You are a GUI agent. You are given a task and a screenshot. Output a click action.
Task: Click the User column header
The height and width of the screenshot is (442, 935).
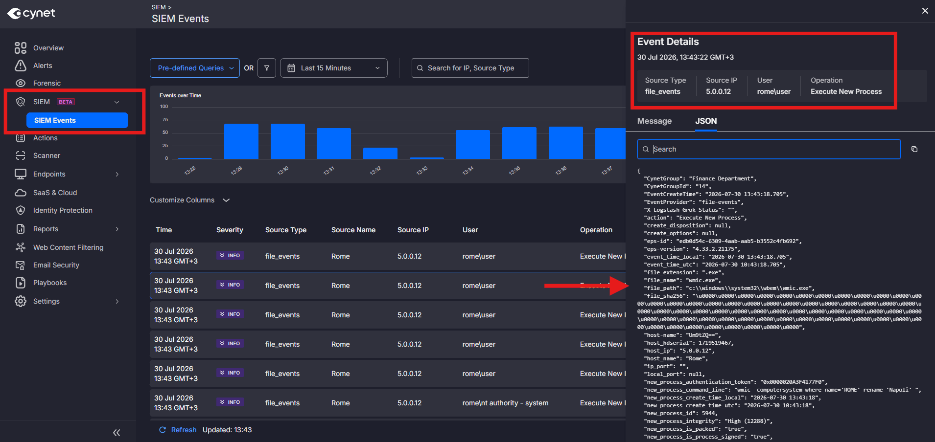[x=470, y=230]
